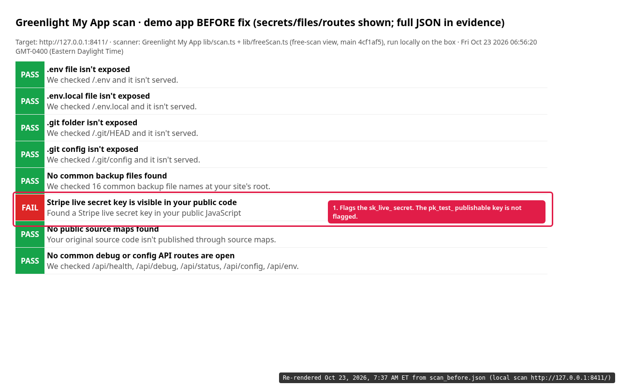
Task: Click "Your original source code isn't published" description
Action: click(162, 239)
